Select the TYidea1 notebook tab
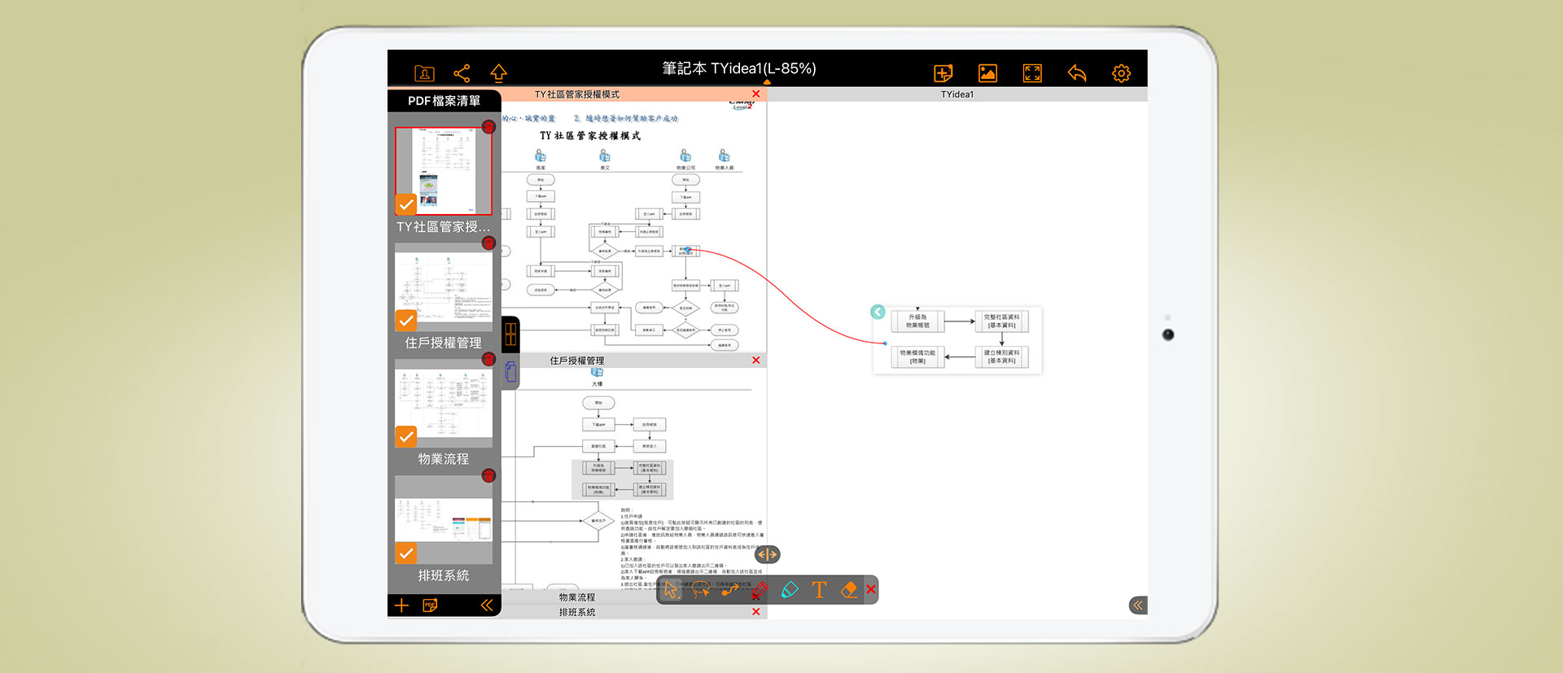Screen dimensions: 1563x673 957,94
